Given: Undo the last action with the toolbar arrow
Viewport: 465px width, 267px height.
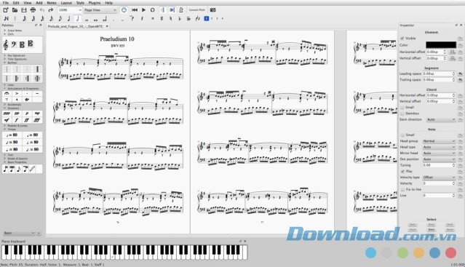Looking at the screenshot, I should click(x=41, y=10).
